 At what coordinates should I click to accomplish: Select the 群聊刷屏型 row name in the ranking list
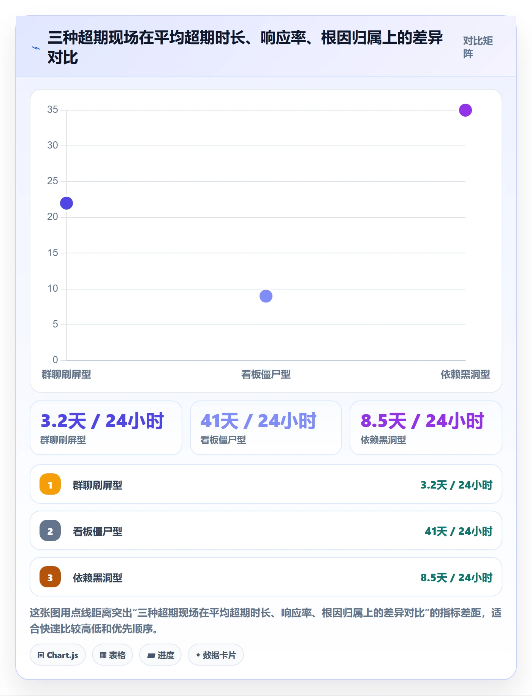click(x=98, y=485)
